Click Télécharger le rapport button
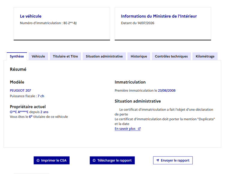Screen dimensions: 240x174 click(112, 160)
